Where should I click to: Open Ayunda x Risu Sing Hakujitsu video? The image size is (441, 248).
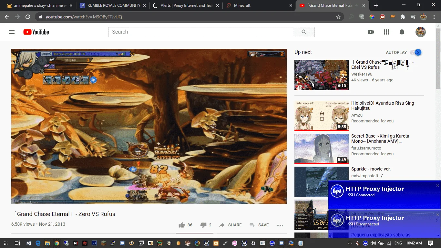[383, 106]
